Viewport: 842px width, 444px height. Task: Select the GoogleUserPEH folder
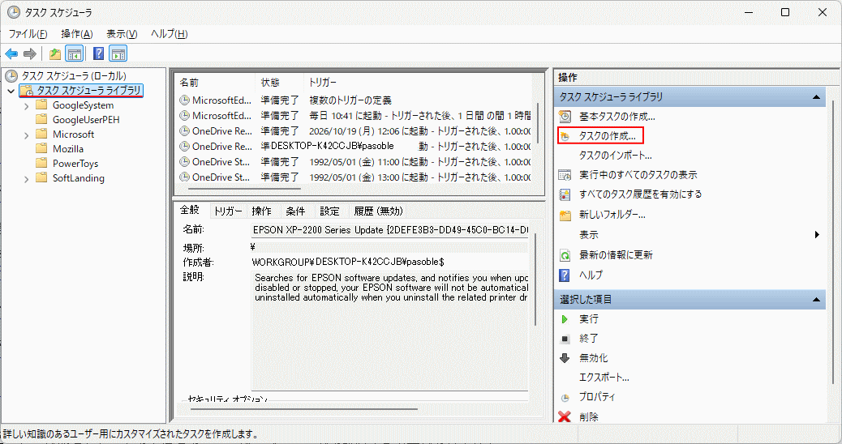86,120
